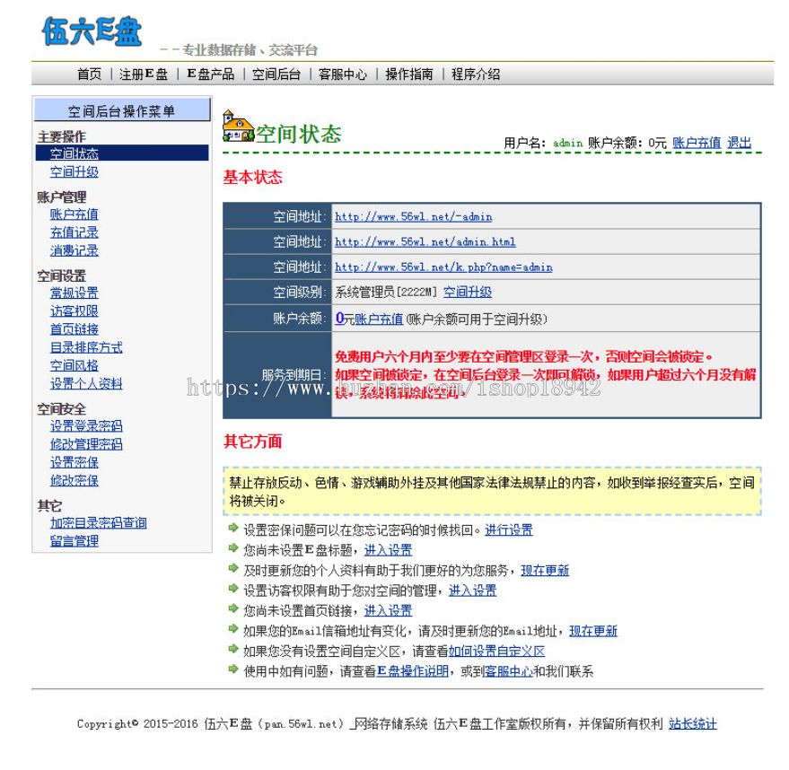Click the 空间后台操作菜单 sidebar header

coord(122,110)
